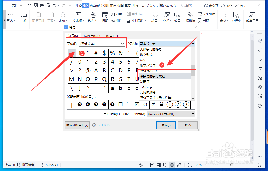The height and width of the screenshot is (171, 268).
Task: Switch to the 页面布局 ribbon tab
Action: (x=96, y=5)
